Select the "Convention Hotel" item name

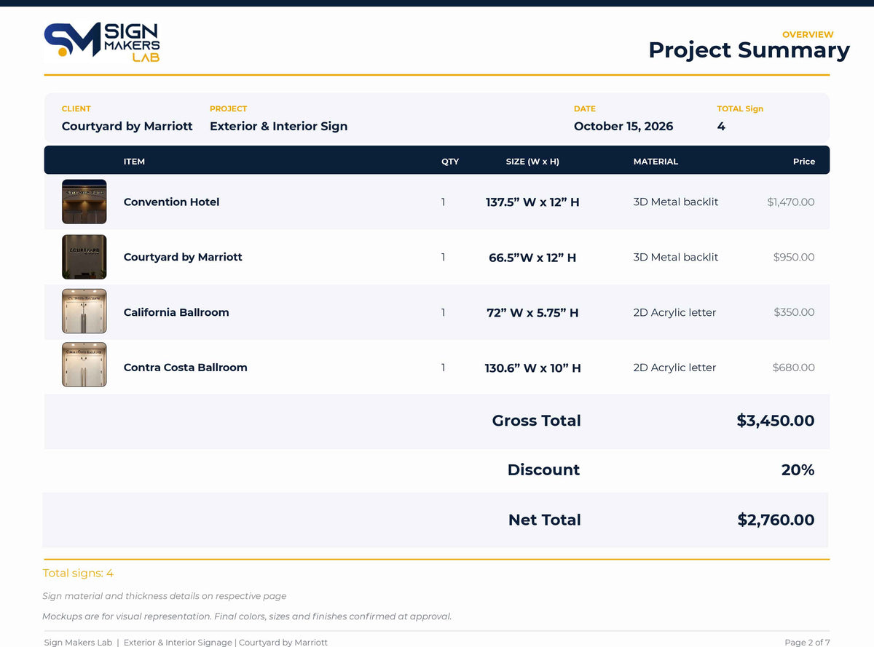tap(171, 202)
